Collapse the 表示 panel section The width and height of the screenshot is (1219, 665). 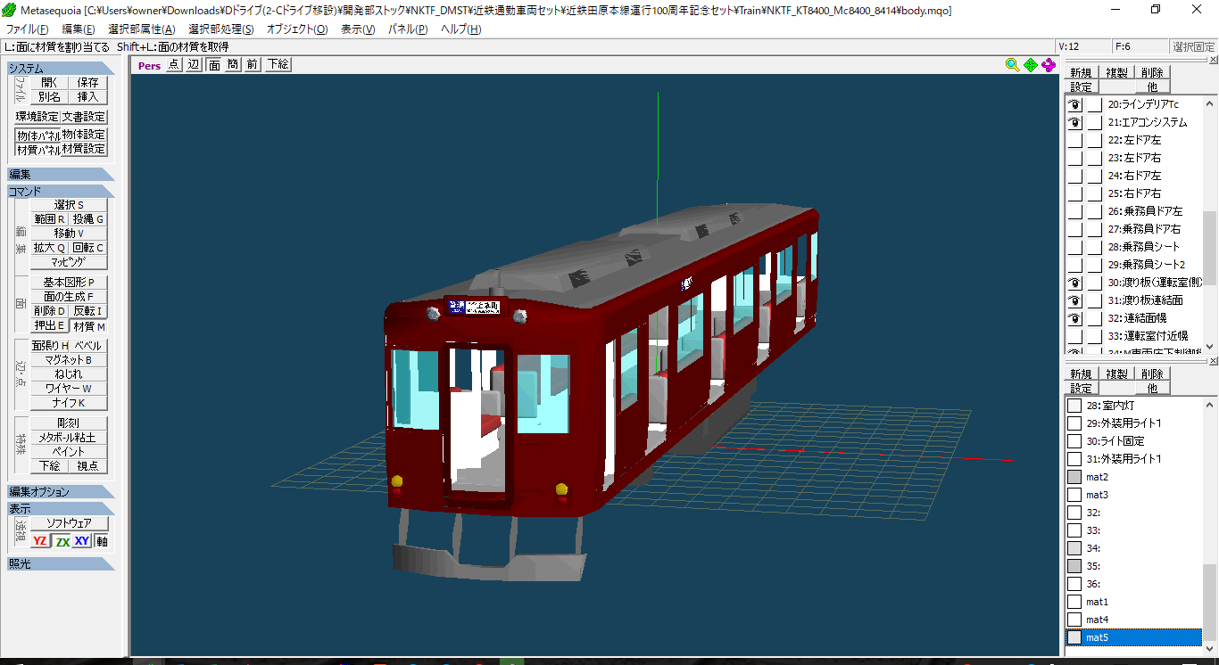pyautogui.click(x=61, y=509)
